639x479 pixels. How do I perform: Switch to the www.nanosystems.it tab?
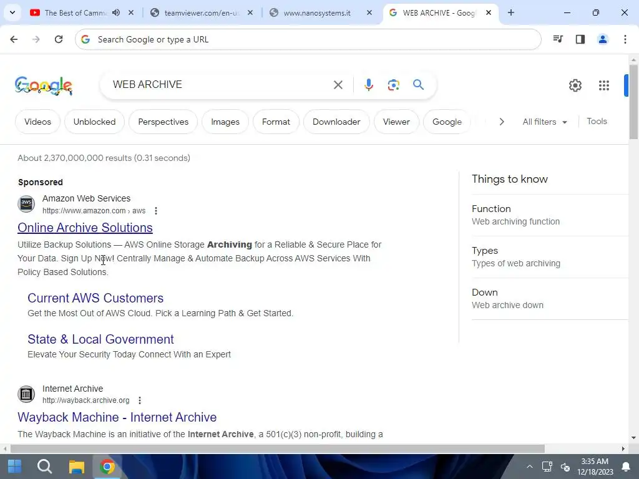316,12
